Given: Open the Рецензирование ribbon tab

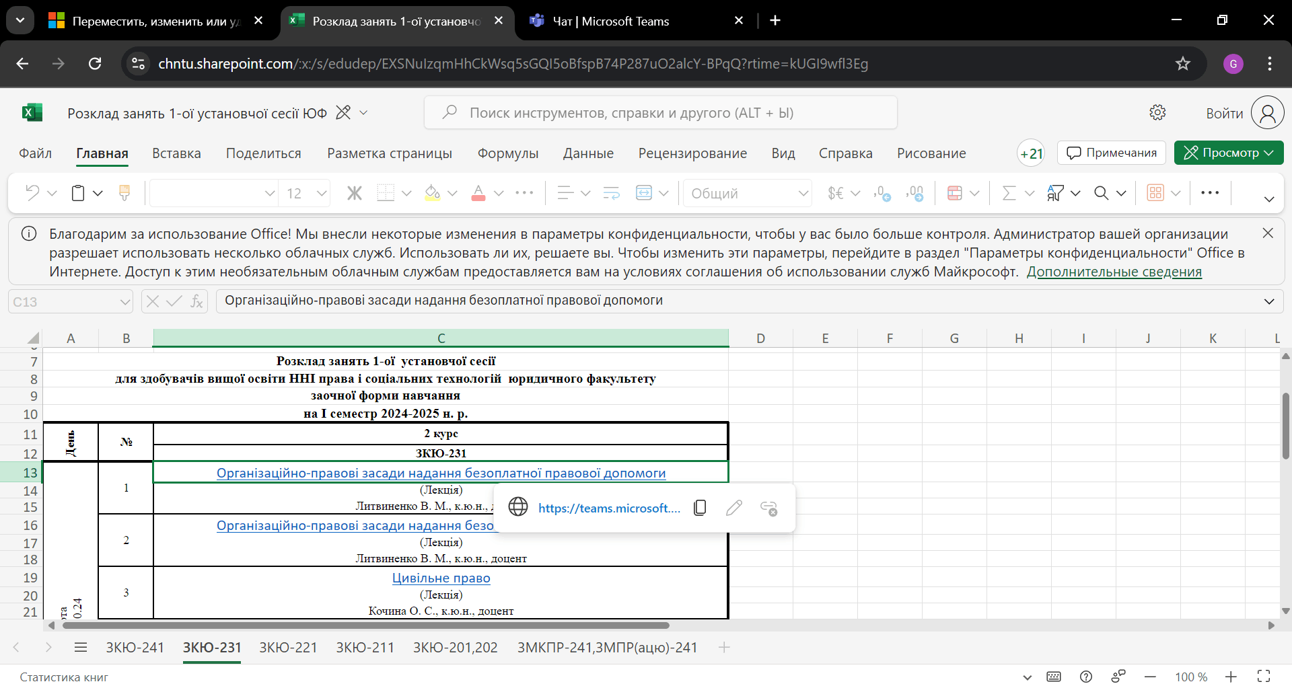Looking at the screenshot, I should click(692, 153).
